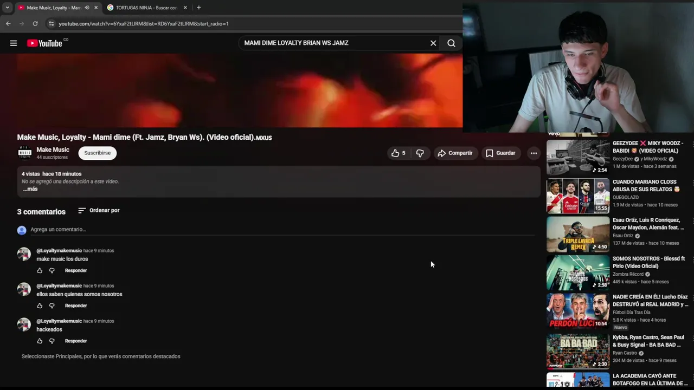
Task: Dislike the 'make music los duros' comment
Action: [52, 270]
